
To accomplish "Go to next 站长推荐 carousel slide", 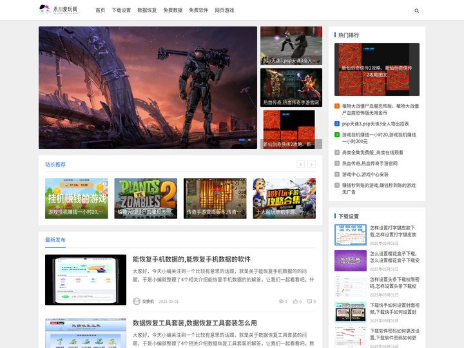I will tap(311, 164).
